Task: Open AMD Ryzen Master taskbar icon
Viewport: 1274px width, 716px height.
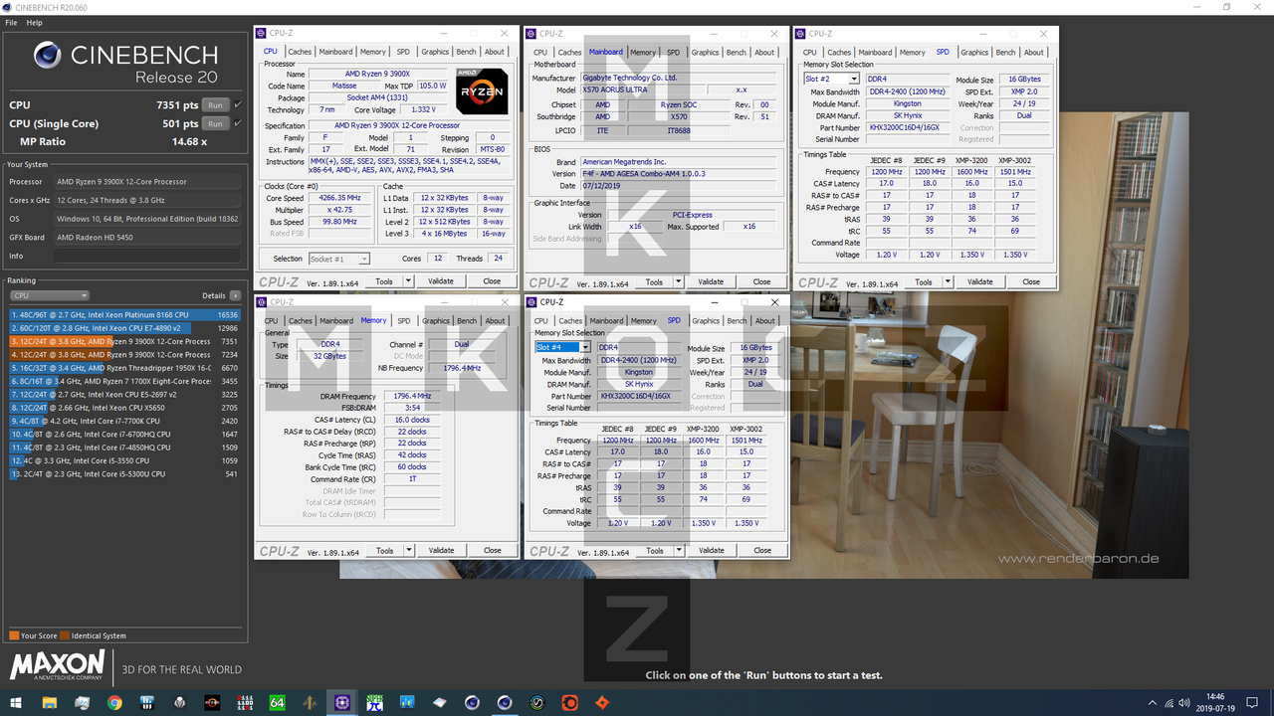Action: pyautogui.click(x=212, y=703)
